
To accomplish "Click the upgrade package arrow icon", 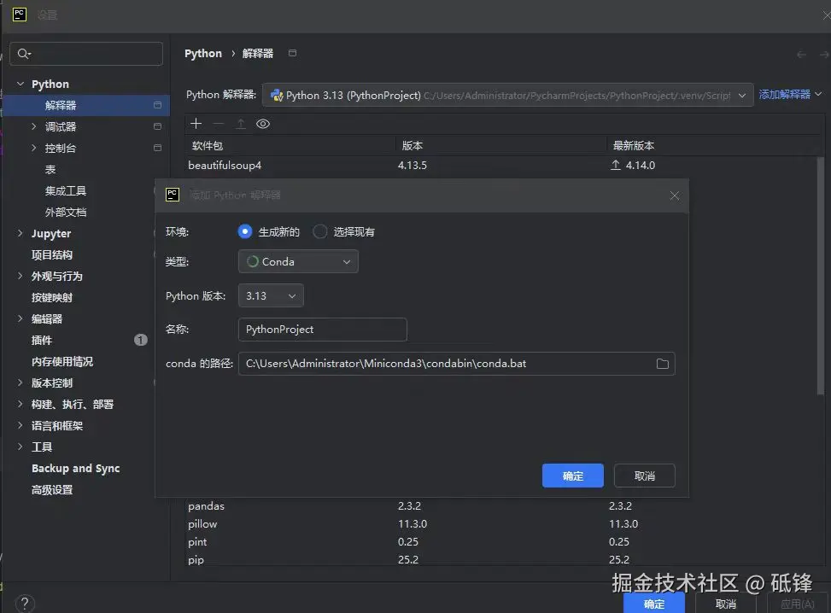I will (x=241, y=124).
